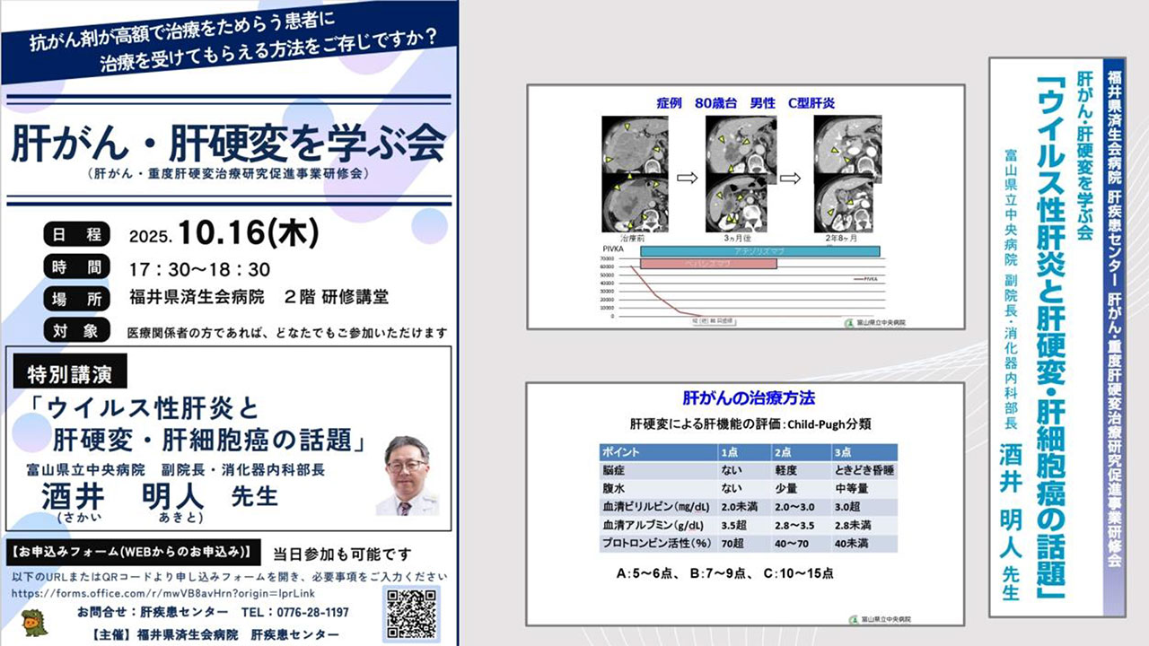Image resolution: width=1149 pixels, height=646 pixels.
Task: Click the second arrow between the CT scans
Action: point(790,178)
